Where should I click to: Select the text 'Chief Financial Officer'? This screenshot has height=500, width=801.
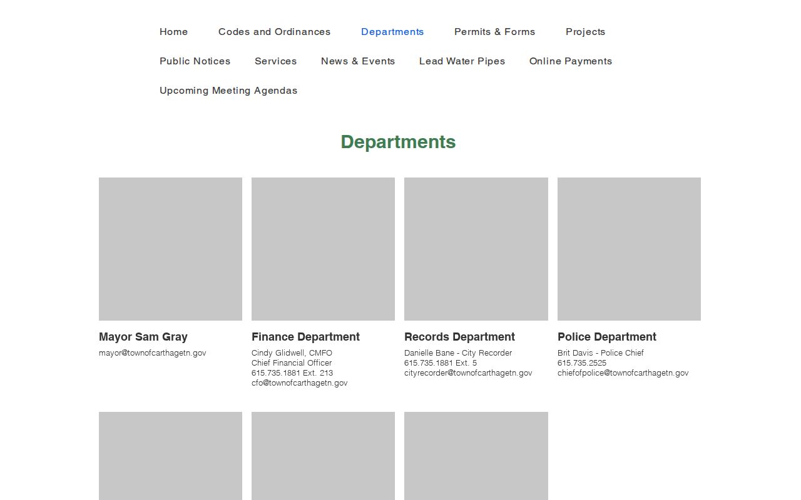tap(292, 363)
